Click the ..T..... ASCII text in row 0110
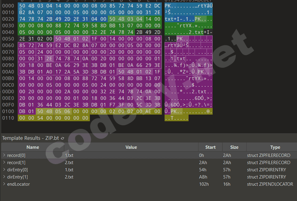 176,118
